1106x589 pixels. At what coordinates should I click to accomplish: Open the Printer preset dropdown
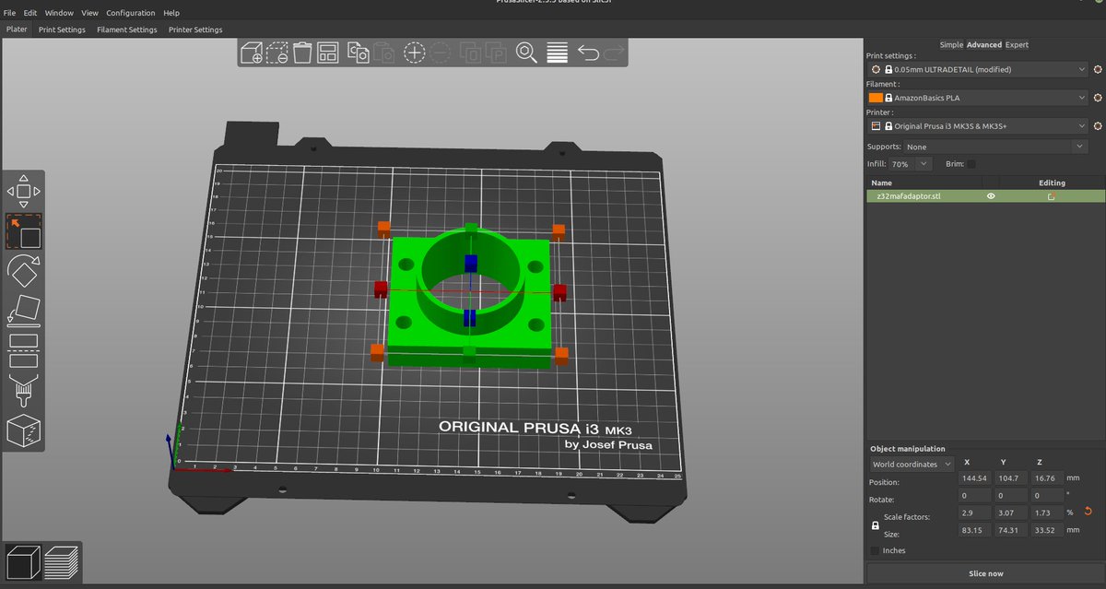pyautogui.click(x=978, y=126)
